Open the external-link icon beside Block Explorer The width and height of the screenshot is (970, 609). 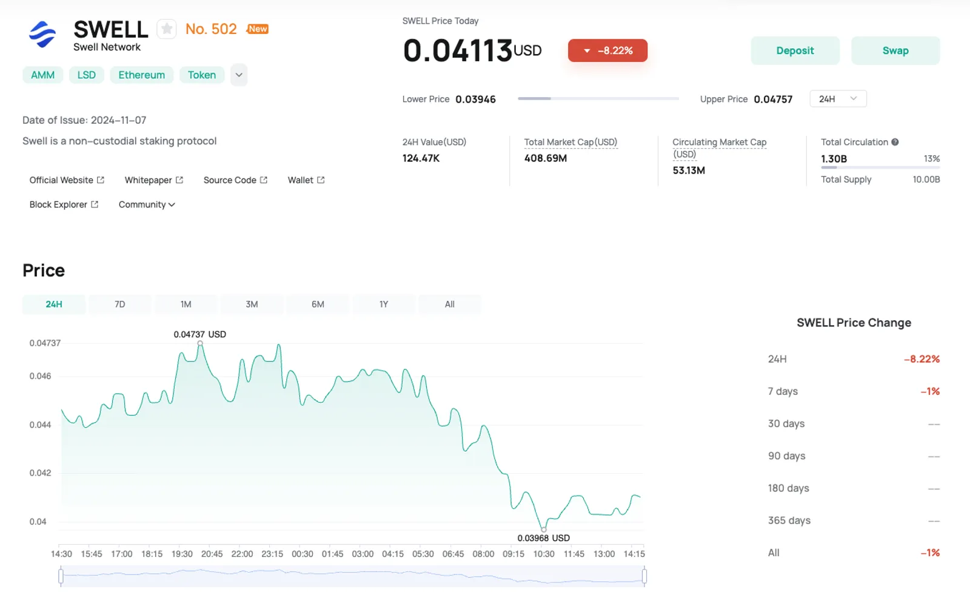(95, 204)
